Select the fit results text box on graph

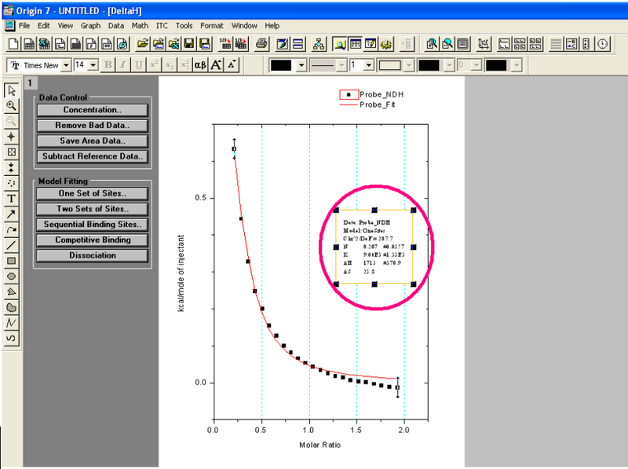[x=374, y=247]
